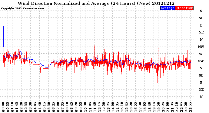Select the 15:10 time tick label
The height and width of the screenshot is (113, 209).
click(122, 107)
